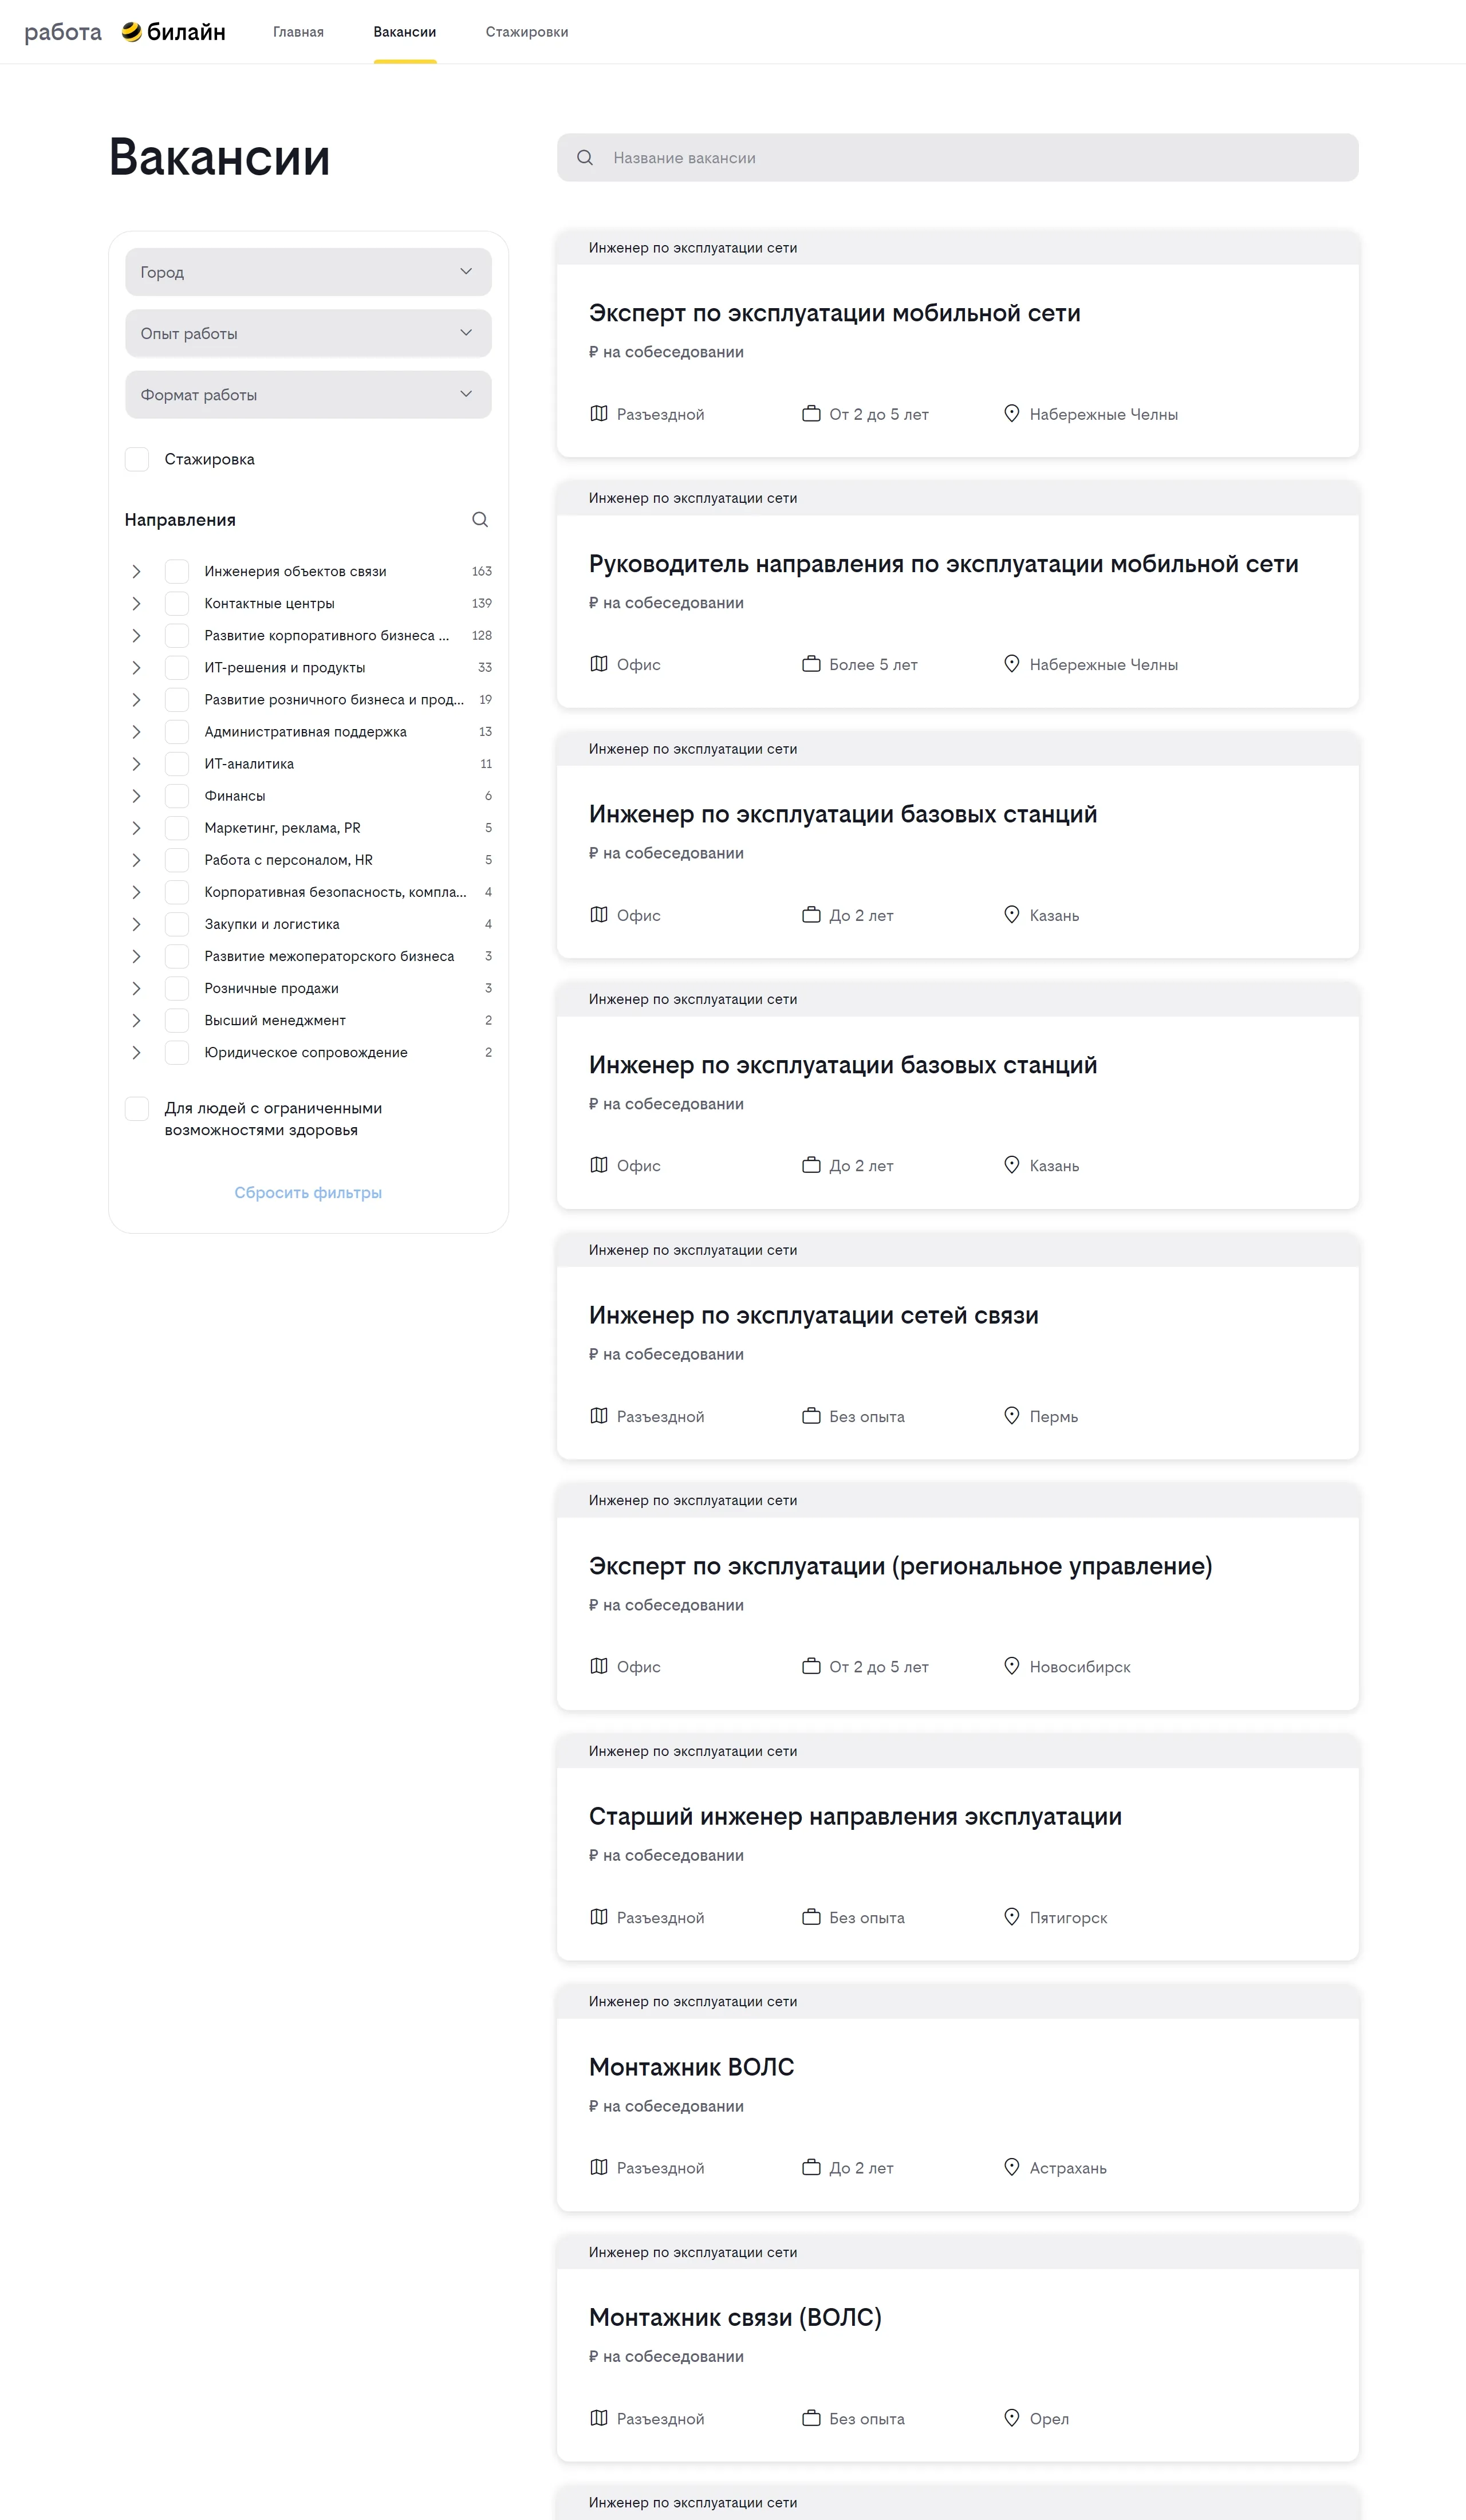Enable the Стажировка checkbox
Screen dimensions: 1466x2520
[137, 459]
